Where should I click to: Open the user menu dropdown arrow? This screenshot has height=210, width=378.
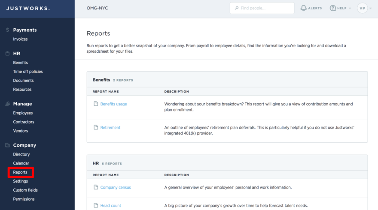pyautogui.click(x=371, y=9)
